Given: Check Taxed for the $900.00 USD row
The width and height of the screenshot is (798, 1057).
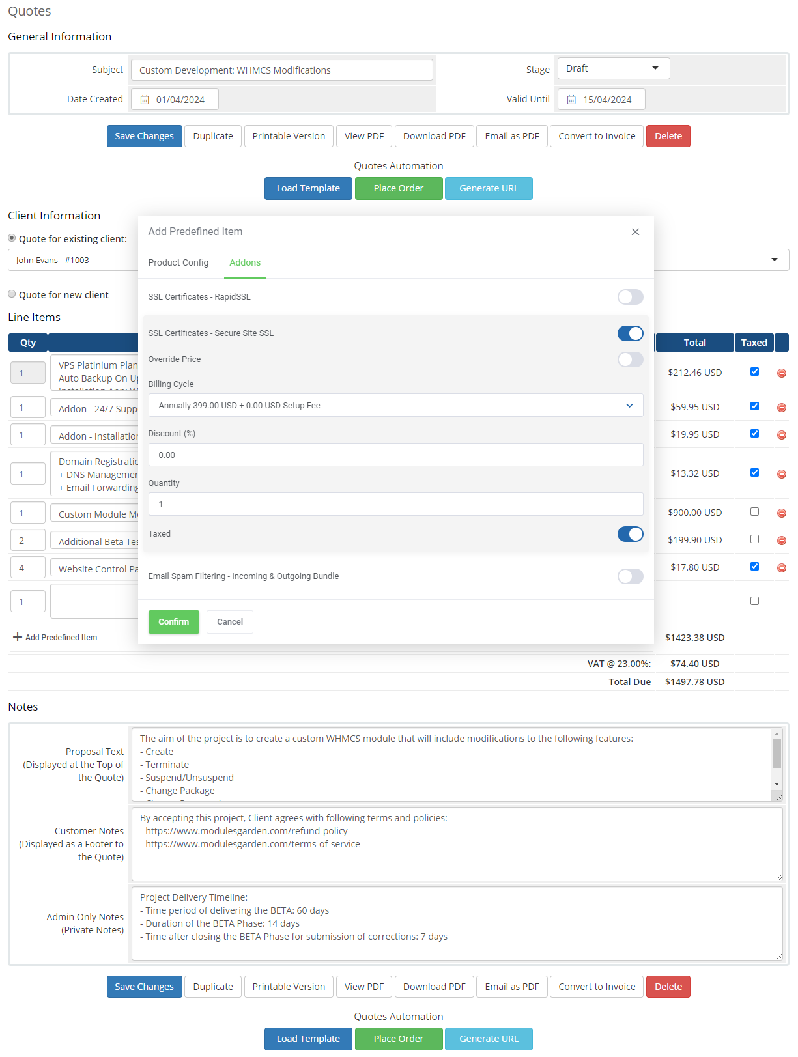Looking at the screenshot, I should 754,512.
